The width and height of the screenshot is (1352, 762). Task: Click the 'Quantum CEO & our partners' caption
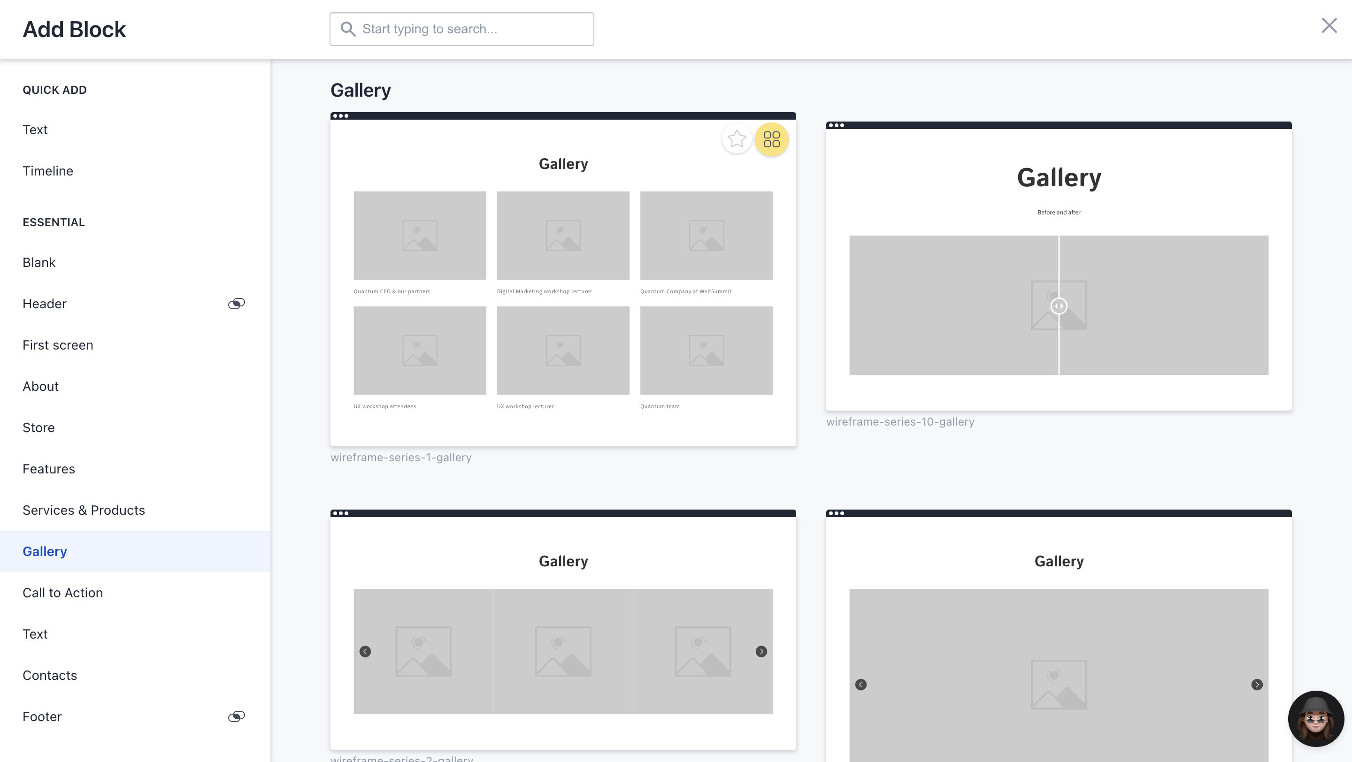click(392, 291)
